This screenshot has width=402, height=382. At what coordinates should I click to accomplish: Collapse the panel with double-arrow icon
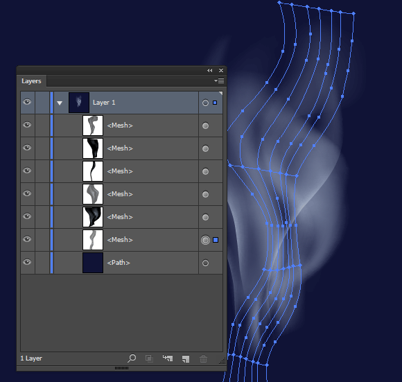pos(210,70)
